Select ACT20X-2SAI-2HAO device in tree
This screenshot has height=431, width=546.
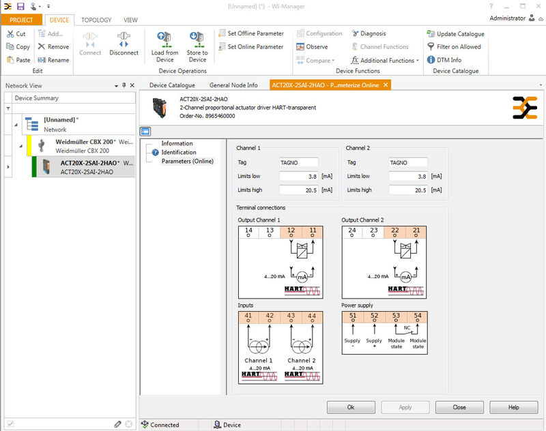(89, 167)
